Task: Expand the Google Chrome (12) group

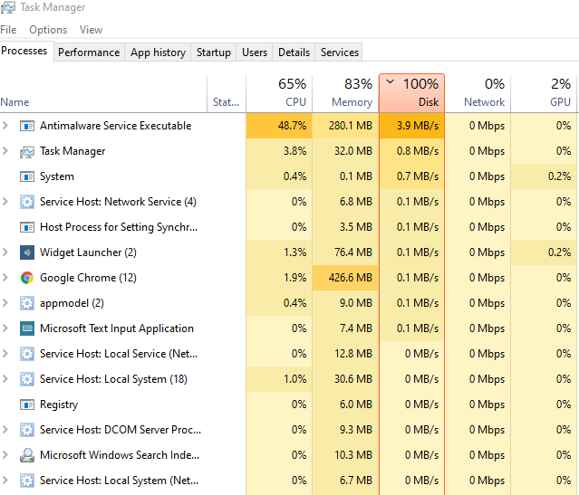Action: [5, 278]
